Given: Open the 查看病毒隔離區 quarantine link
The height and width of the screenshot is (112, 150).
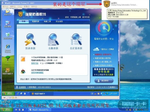Looking at the screenshot, I should [37, 73].
